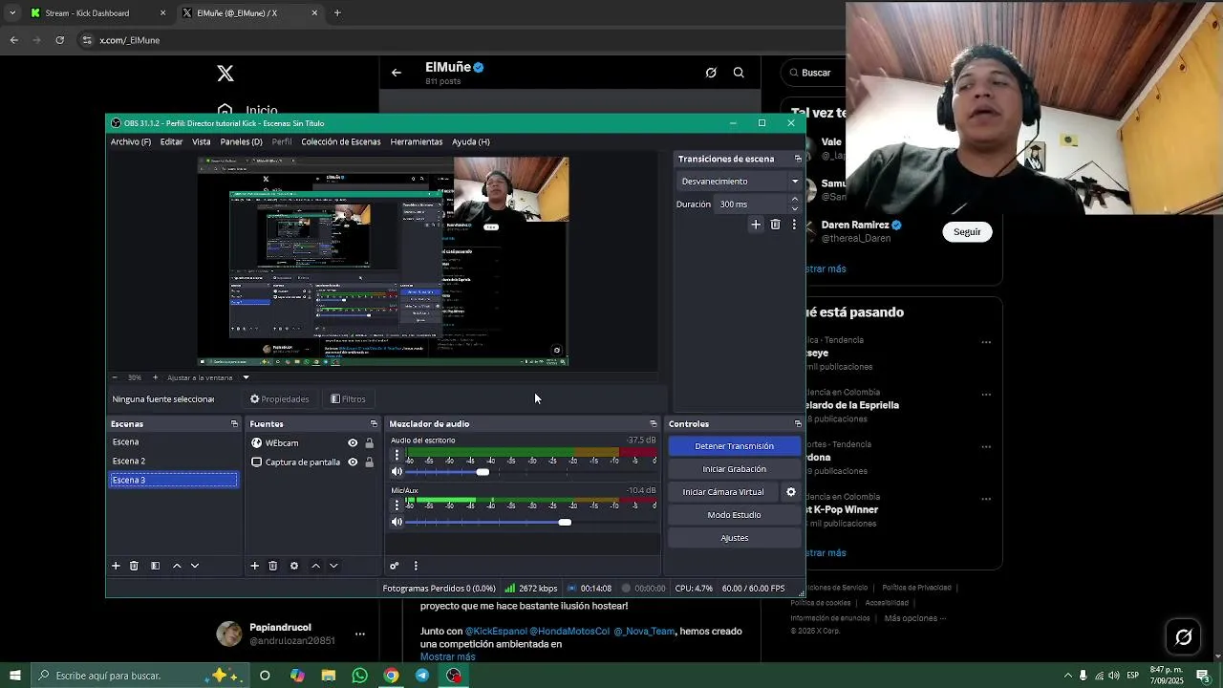
Task: Go back with arrow beside ElMuñe name
Action: pos(397,73)
